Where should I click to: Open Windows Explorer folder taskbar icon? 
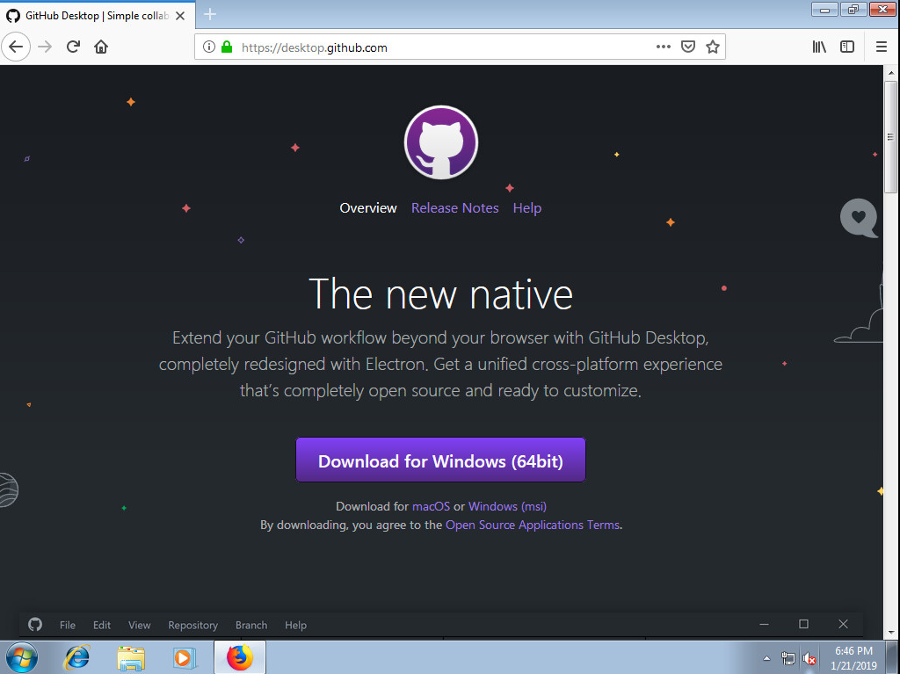click(x=131, y=657)
